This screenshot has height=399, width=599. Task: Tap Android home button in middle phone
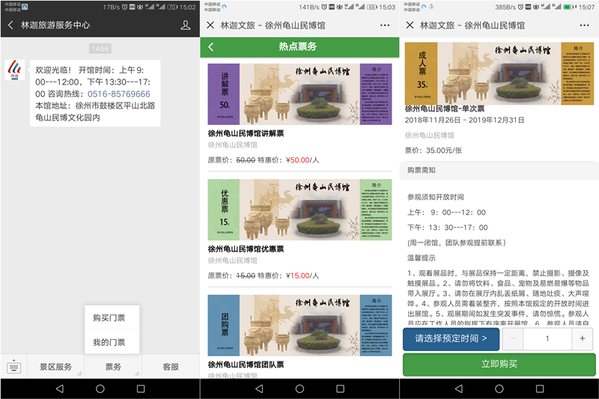pyautogui.click(x=300, y=389)
